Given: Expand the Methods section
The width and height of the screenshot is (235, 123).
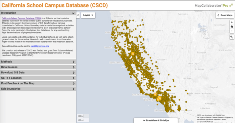Looking at the screenshot, I should [x=38, y=61].
